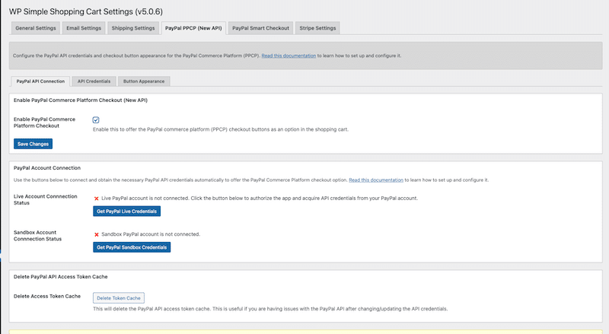Click Get PayPal Live Credentials button
Viewport: 609px width, 334px height.
tap(127, 211)
